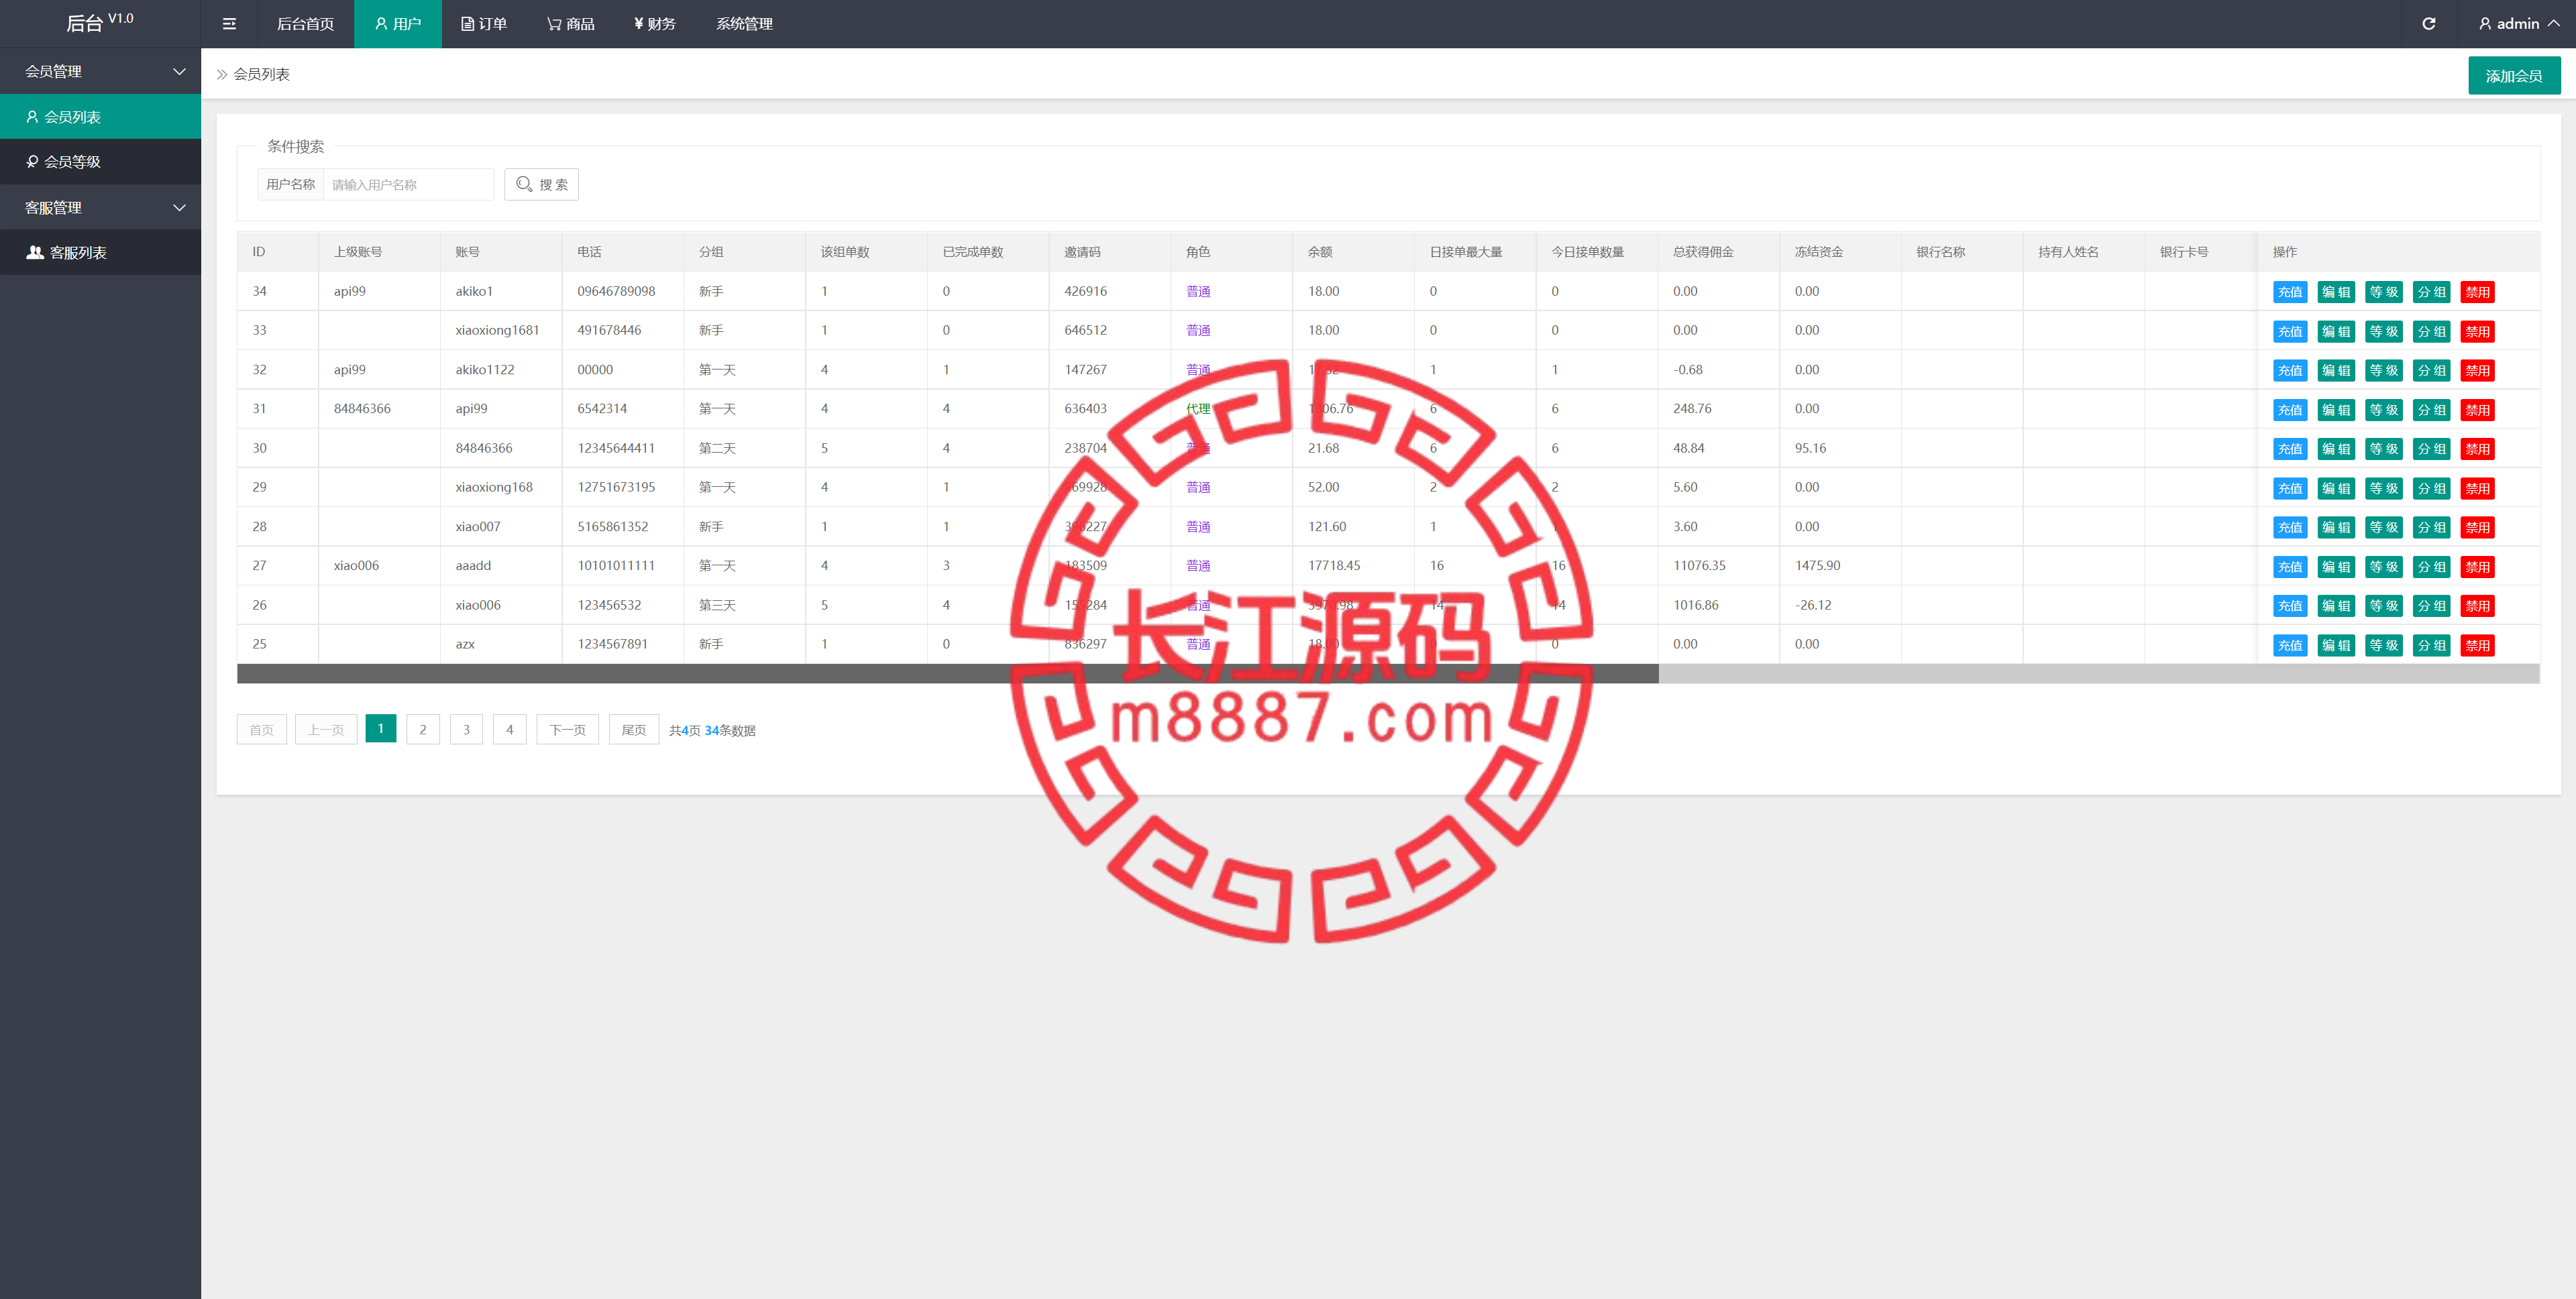Click the 代理 role label for api99

pyautogui.click(x=1198, y=409)
